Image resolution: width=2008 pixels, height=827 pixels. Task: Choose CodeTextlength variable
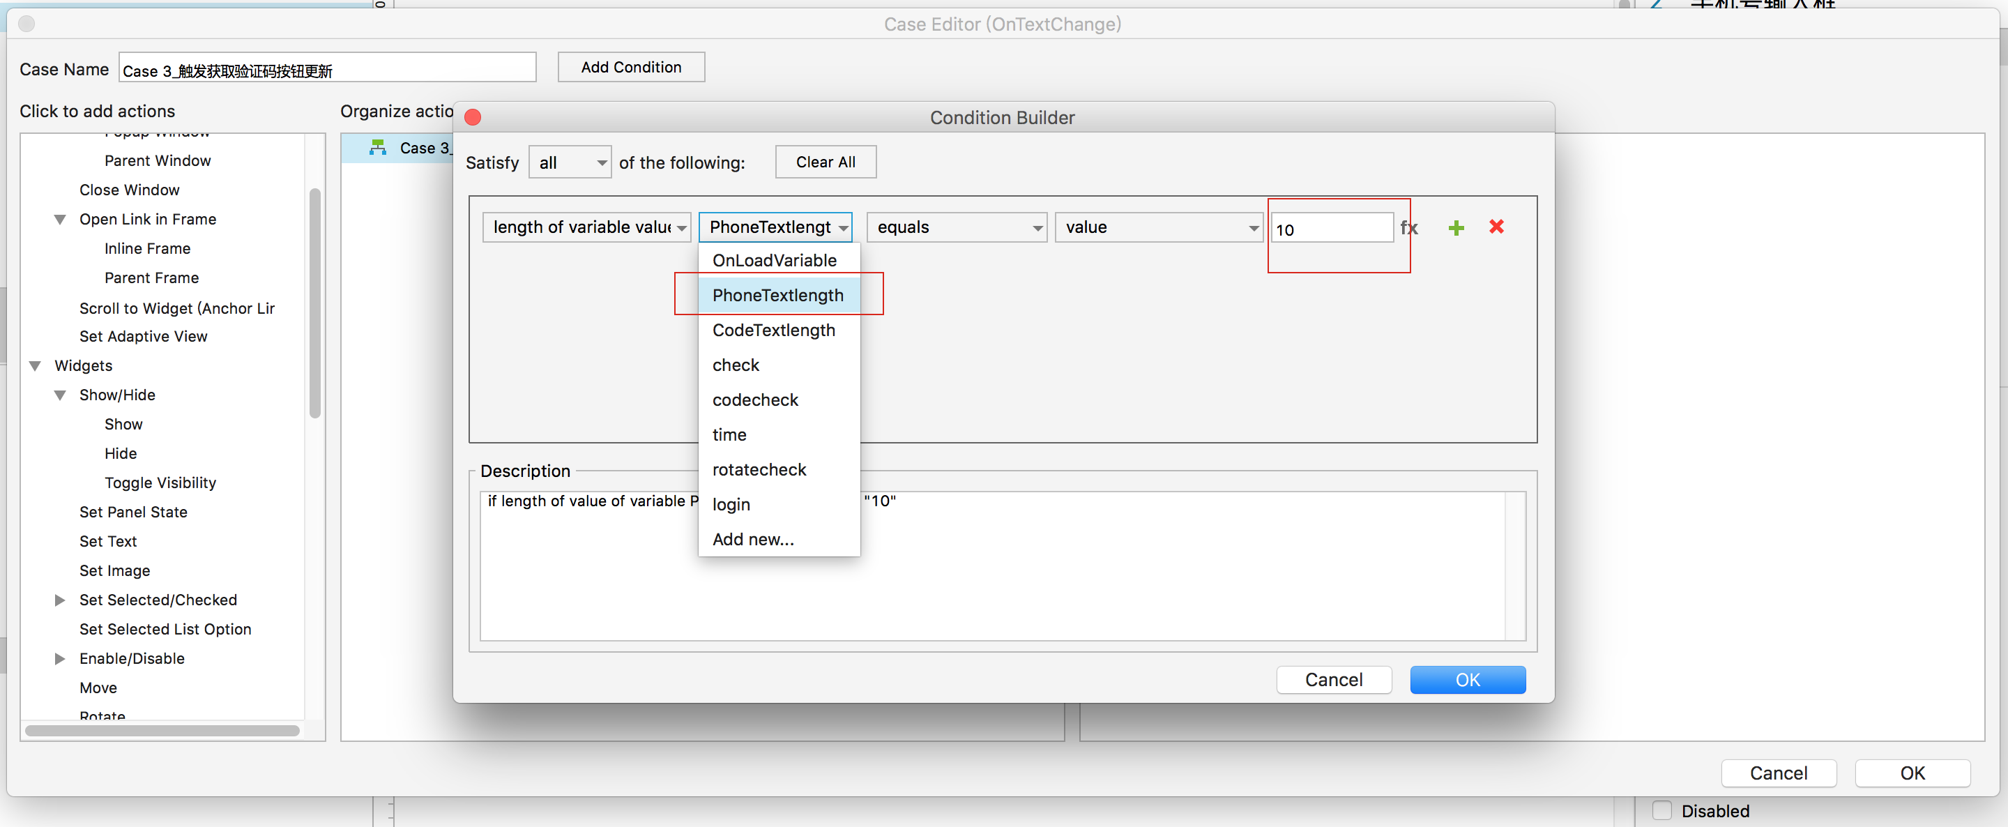[x=779, y=331]
